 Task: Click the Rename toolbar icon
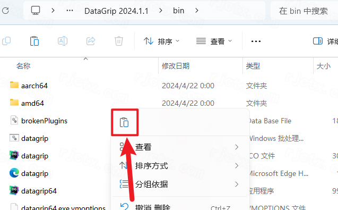[x=63, y=41]
